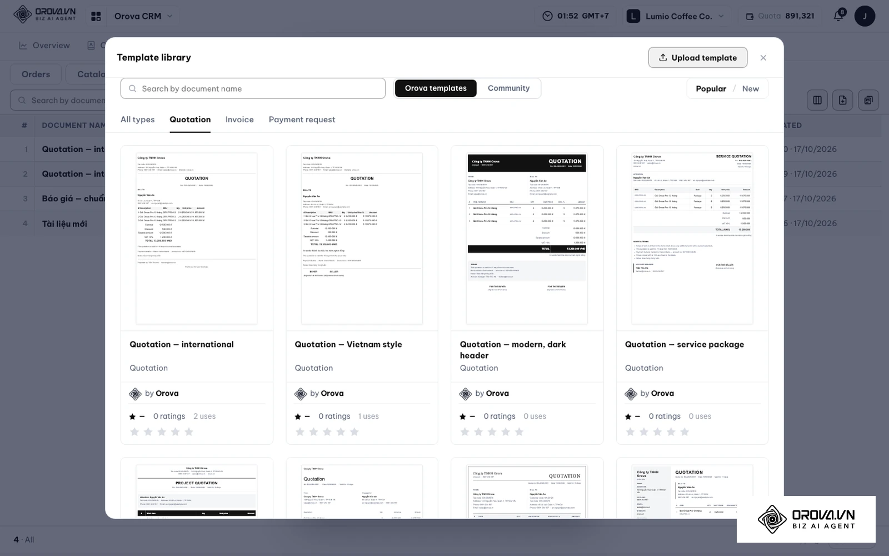Select the Invoice tab
Screen dimensions: 889x556
click(x=239, y=120)
